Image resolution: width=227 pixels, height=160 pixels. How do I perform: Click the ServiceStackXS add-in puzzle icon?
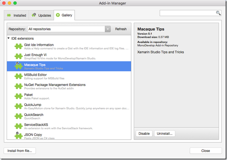click(19, 126)
